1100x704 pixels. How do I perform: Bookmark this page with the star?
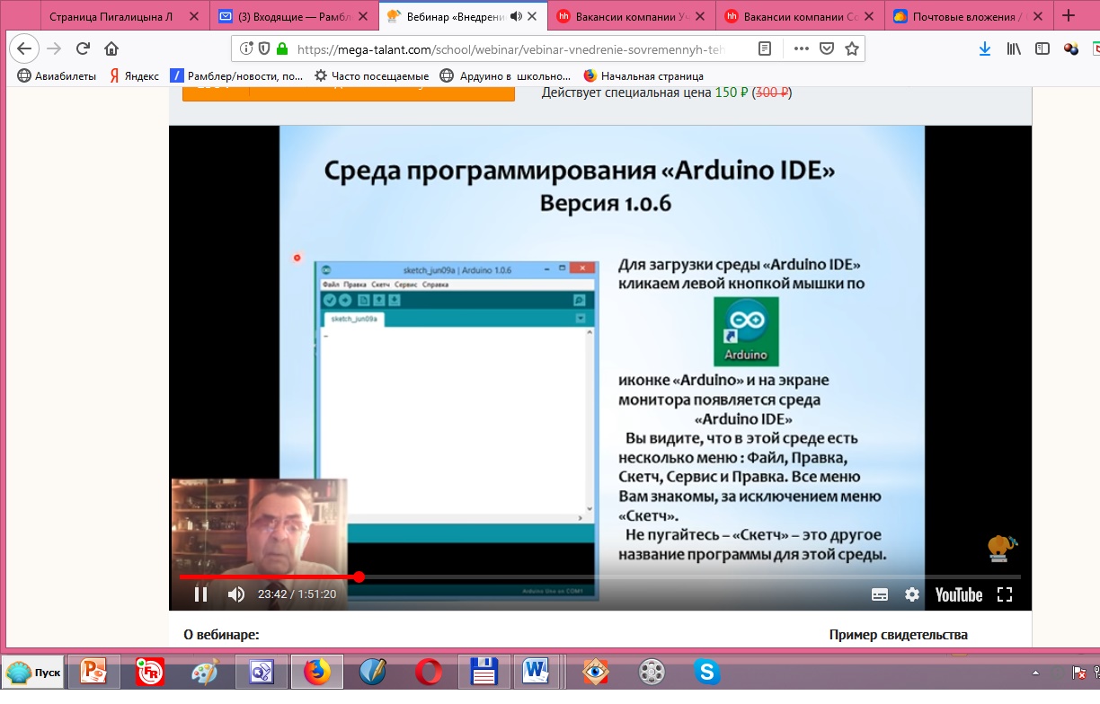852,49
